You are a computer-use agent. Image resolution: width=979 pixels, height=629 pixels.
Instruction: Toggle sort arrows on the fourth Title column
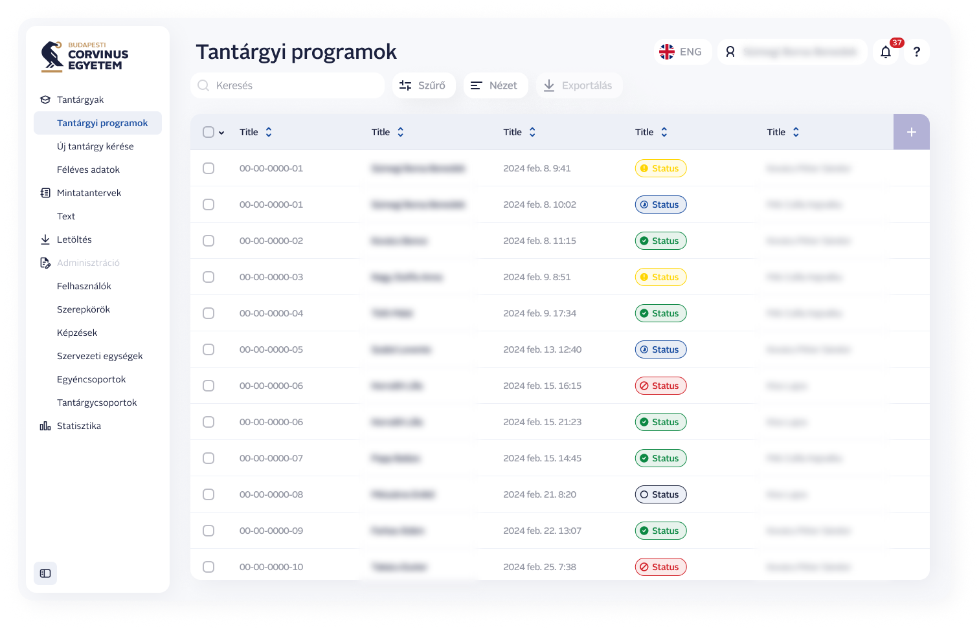(664, 132)
